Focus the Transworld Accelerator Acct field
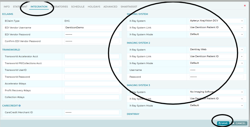This screenshot has width=250, height=127. click(92, 56)
